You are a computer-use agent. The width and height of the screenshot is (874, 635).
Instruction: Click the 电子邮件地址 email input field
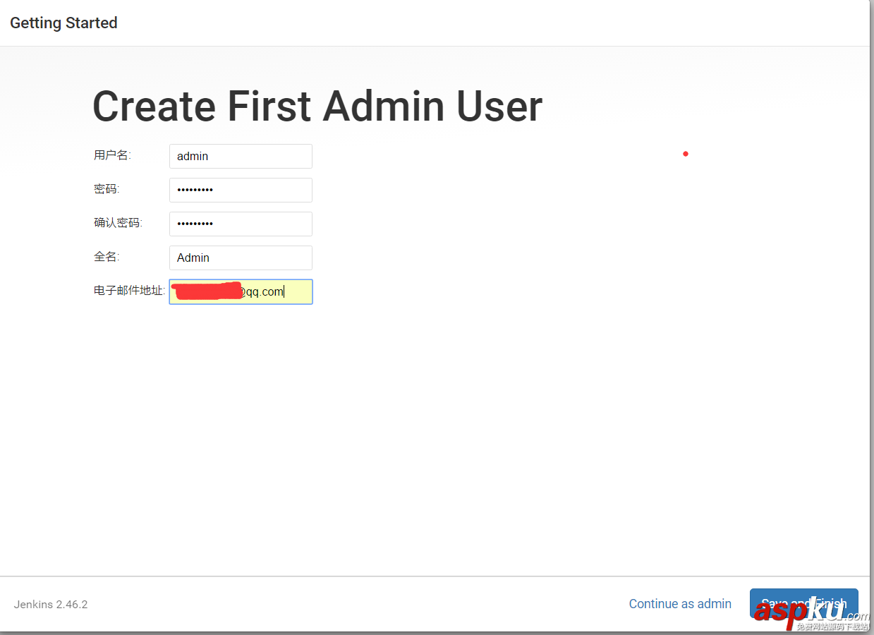[x=241, y=292]
